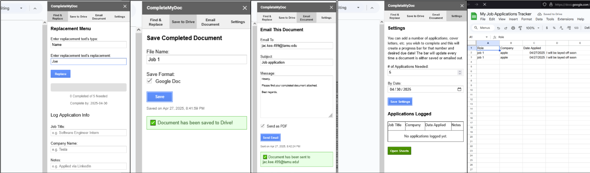Click the blue Replace button
The width and height of the screenshot is (590, 173).
(x=61, y=74)
